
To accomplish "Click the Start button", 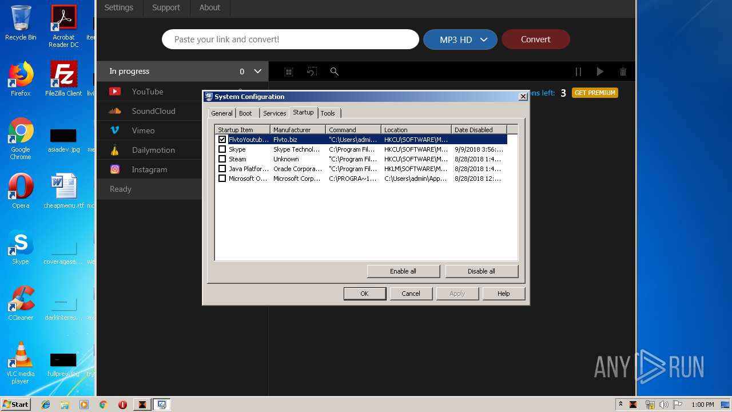I will click(x=16, y=405).
